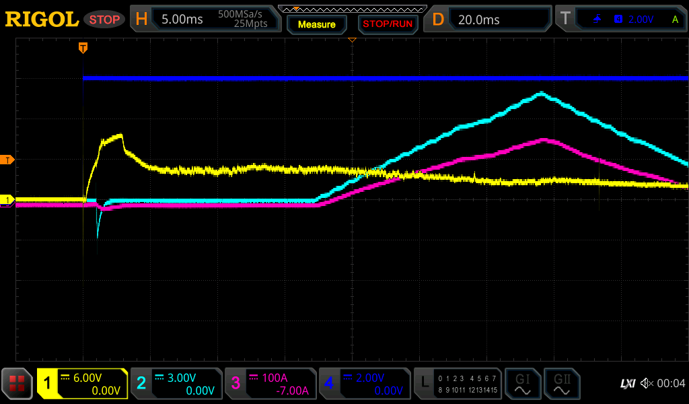Click the channel 1 ground level marker
Screen dimensions: 689x404
pyautogui.click(x=7, y=200)
